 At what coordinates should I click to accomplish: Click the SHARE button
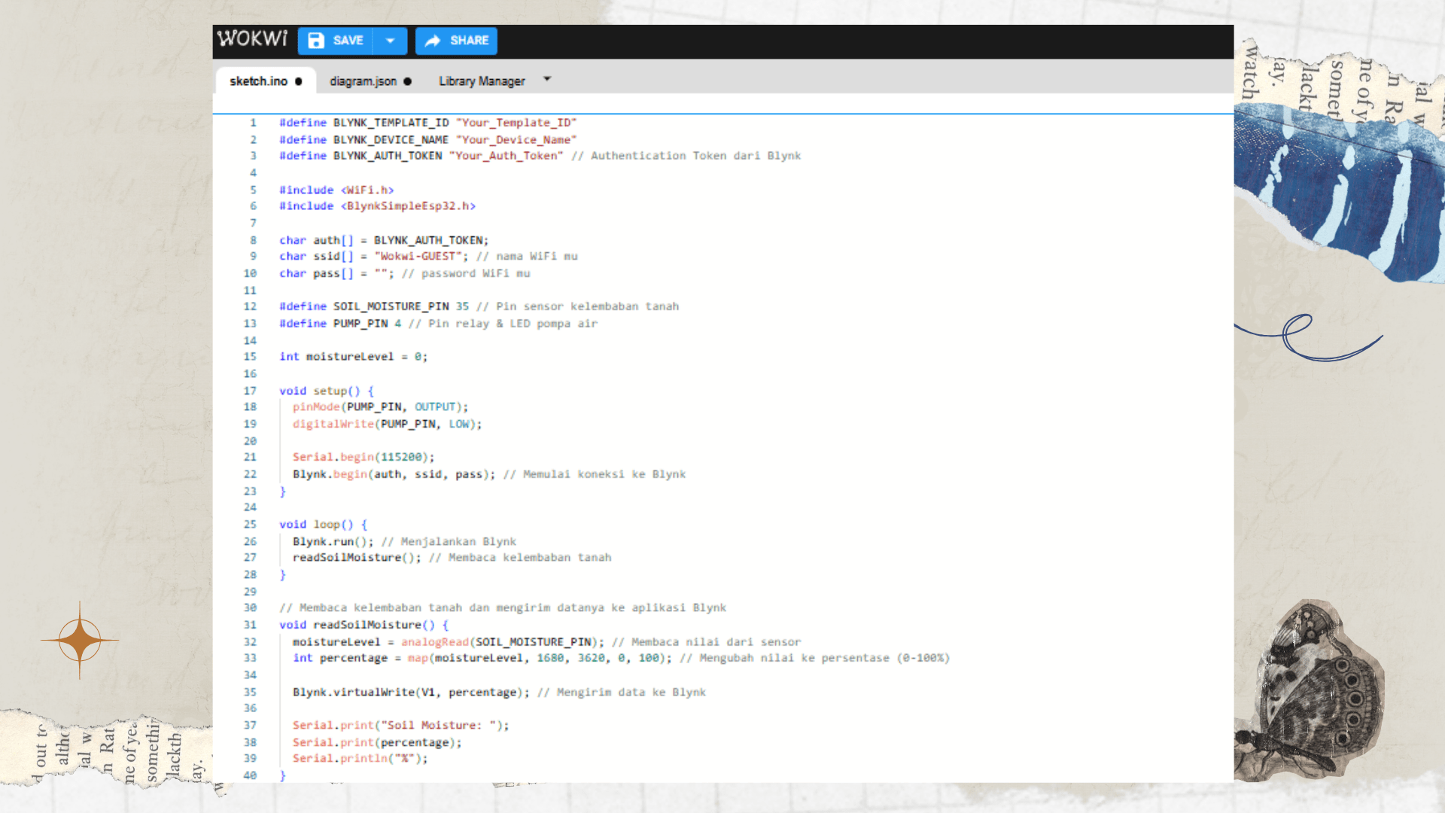[456, 41]
